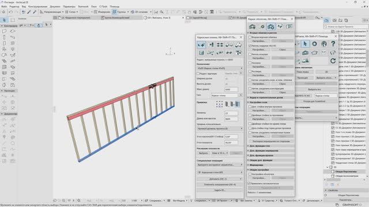
Task: Enable the Ростверк checkbox
Action: pyautogui.click(x=250, y=71)
